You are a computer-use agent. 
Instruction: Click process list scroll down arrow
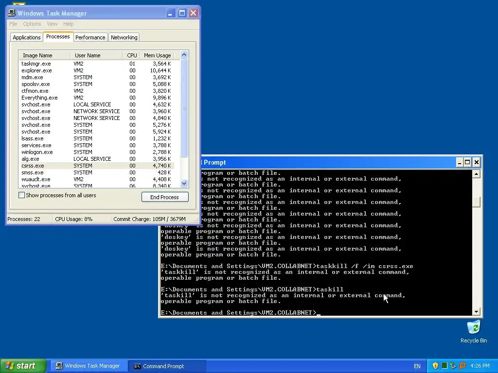[x=184, y=183]
